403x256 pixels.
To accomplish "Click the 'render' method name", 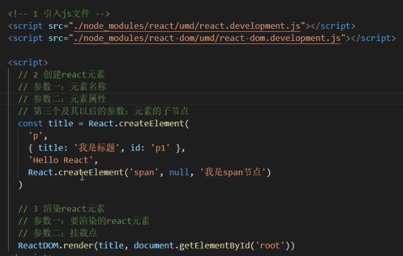I will click(x=79, y=246).
